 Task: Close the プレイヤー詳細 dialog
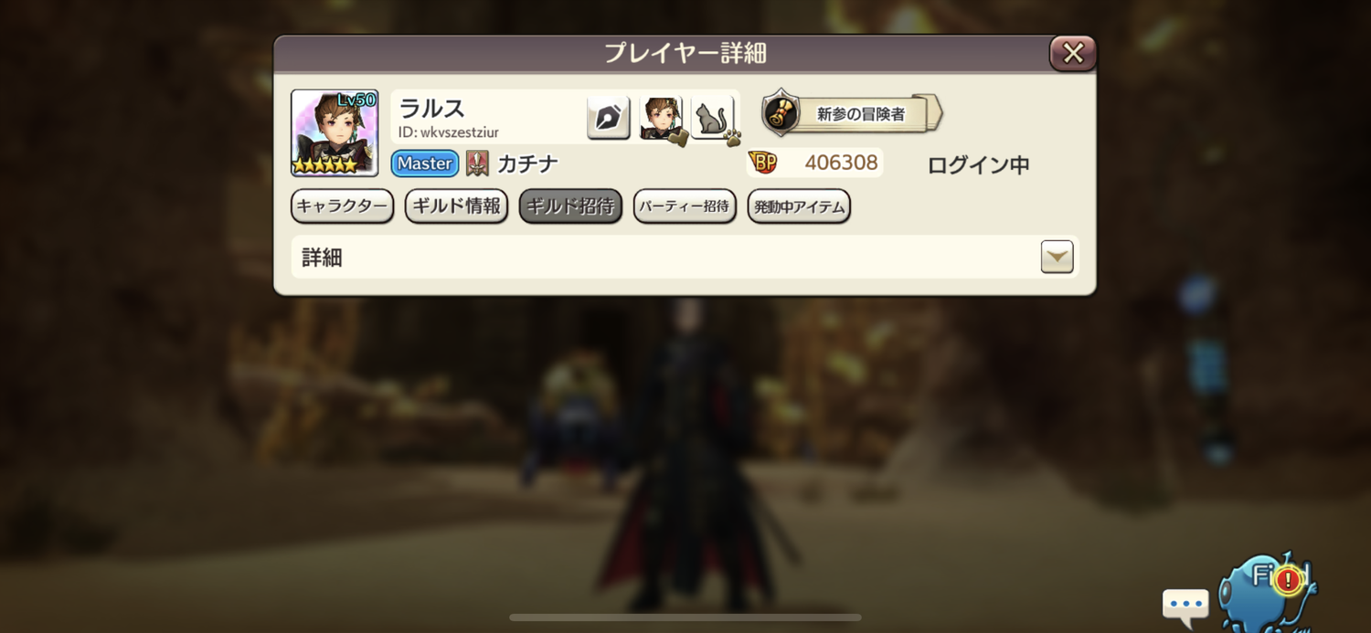click(x=1073, y=53)
